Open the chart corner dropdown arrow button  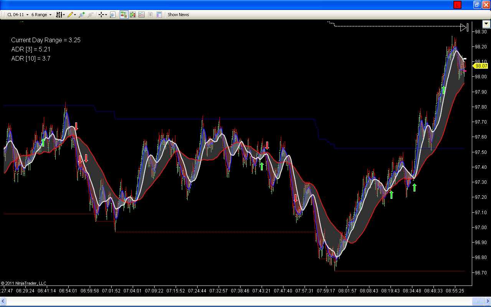[486, 24]
